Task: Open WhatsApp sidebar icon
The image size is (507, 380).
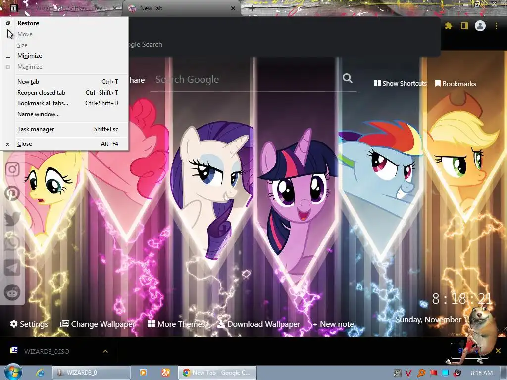Action: tap(12, 243)
